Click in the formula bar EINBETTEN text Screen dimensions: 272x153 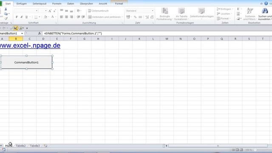[73, 33]
